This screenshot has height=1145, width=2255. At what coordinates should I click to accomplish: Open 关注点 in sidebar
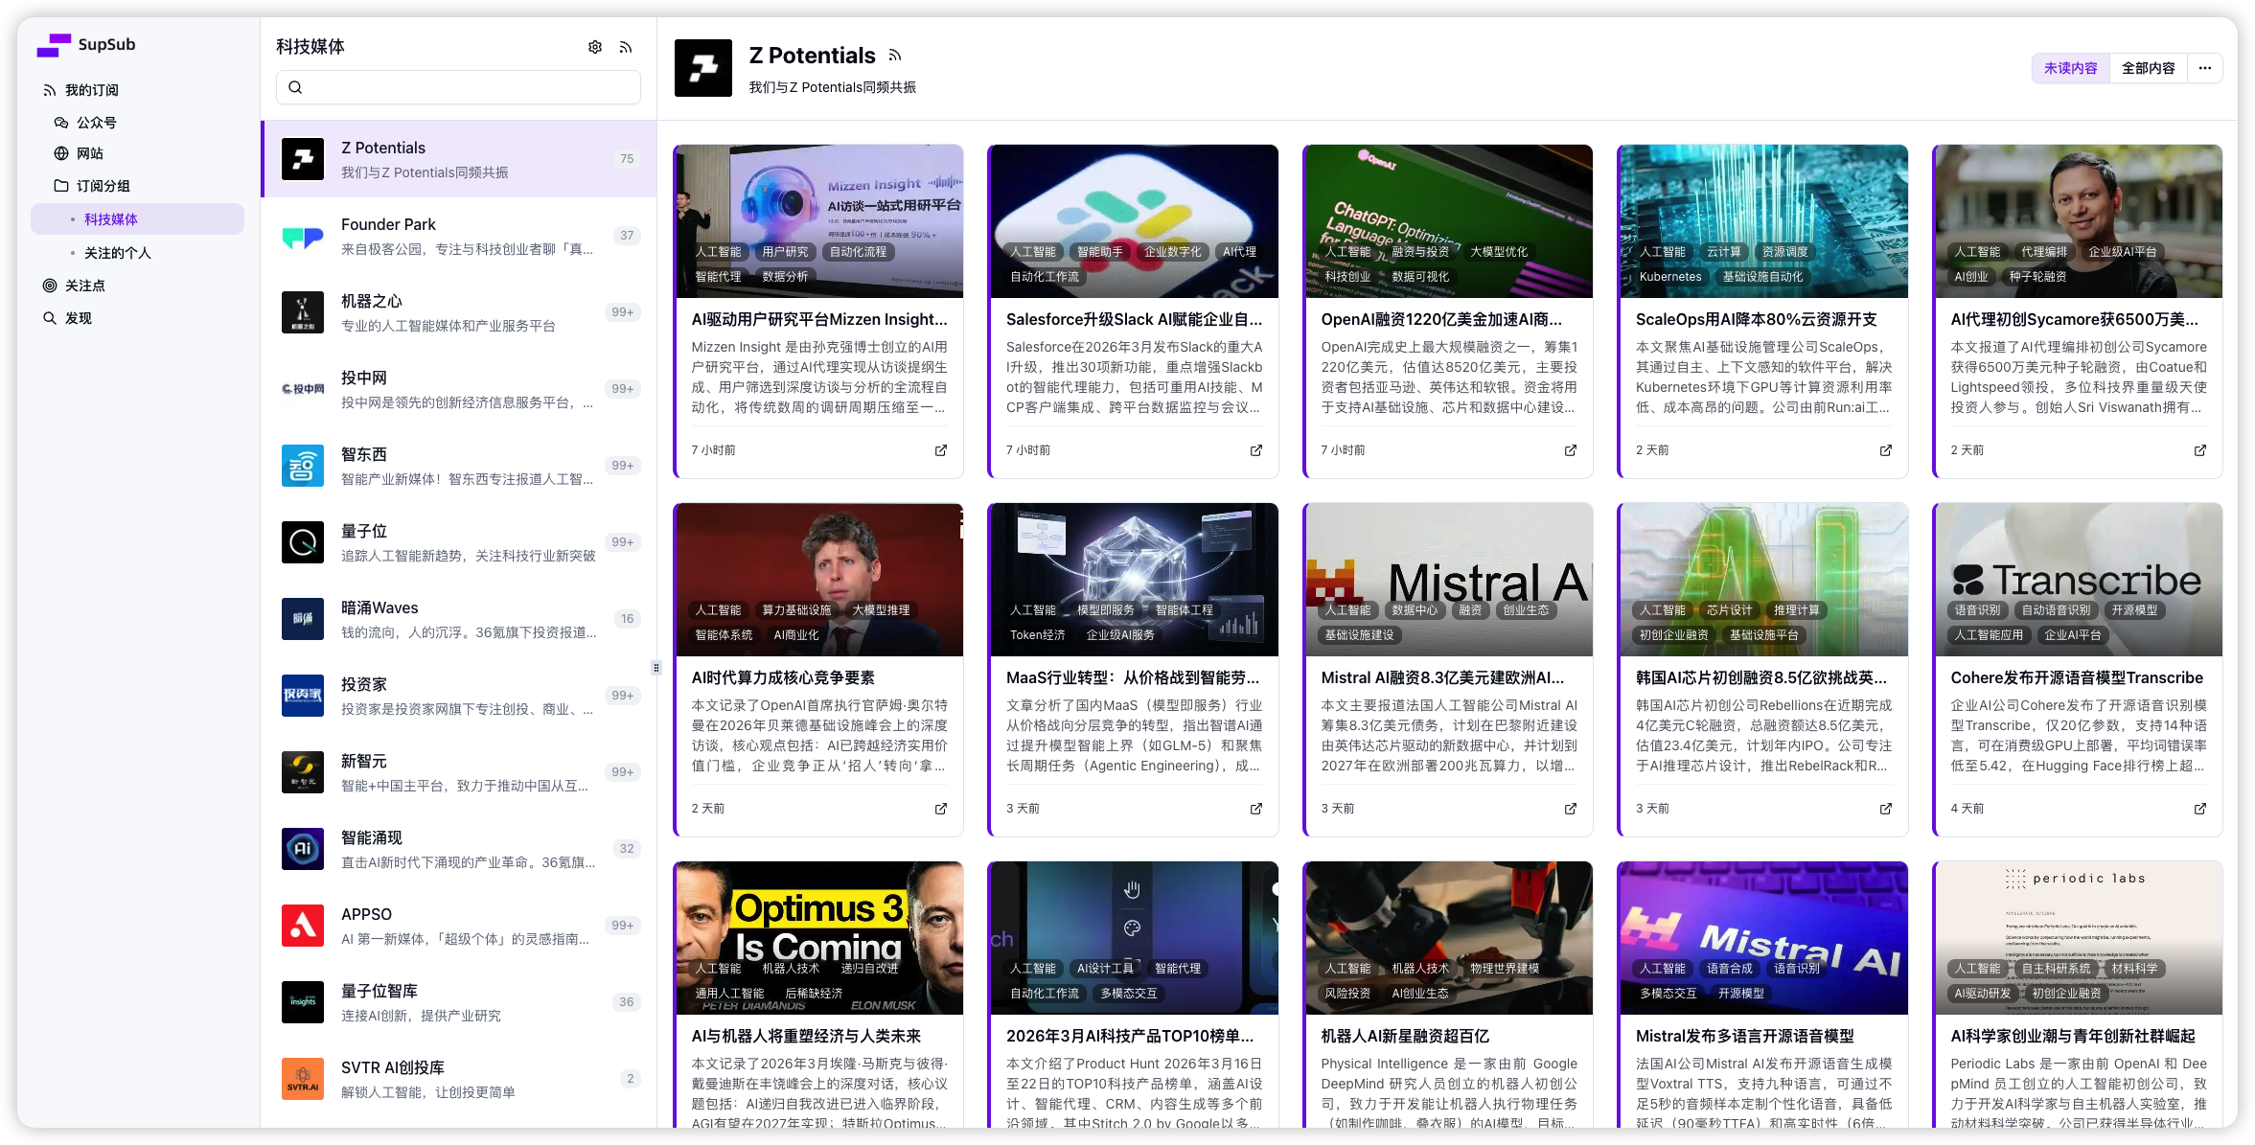(137, 286)
